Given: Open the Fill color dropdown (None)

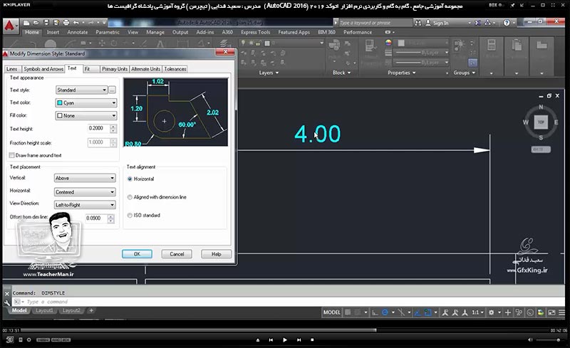Looking at the screenshot, I should point(85,115).
